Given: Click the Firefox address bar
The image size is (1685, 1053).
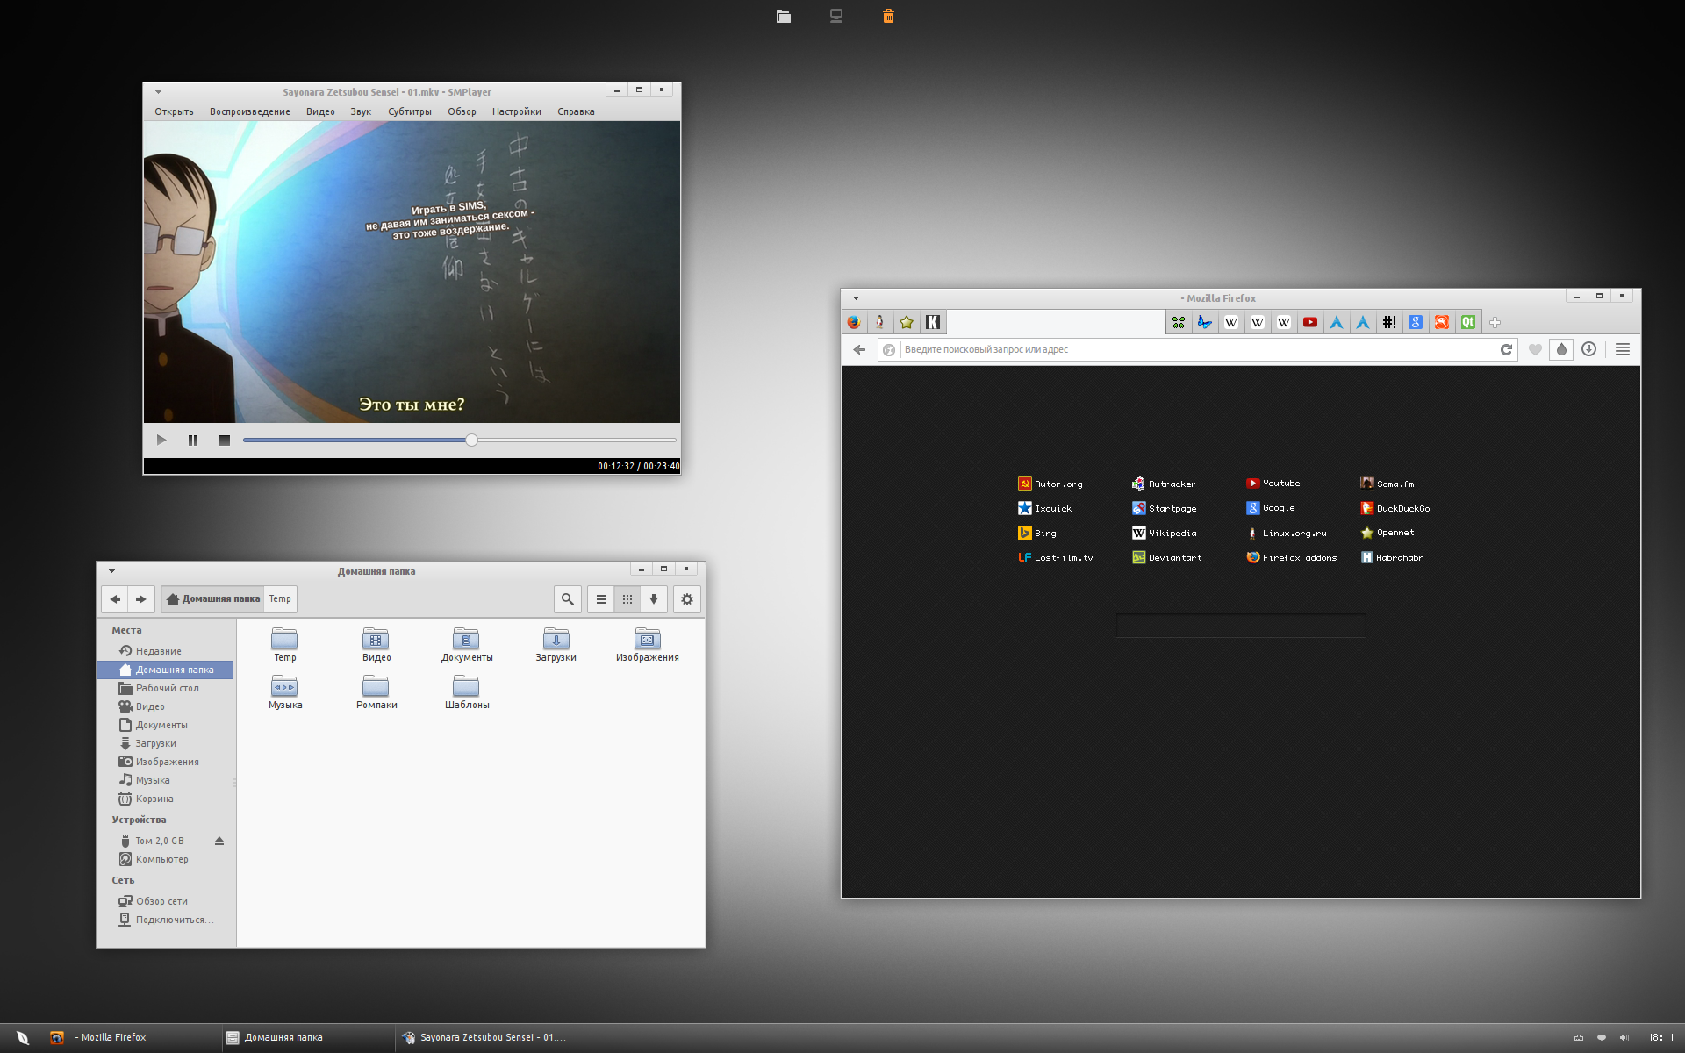Looking at the screenshot, I should (x=1198, y=349).
